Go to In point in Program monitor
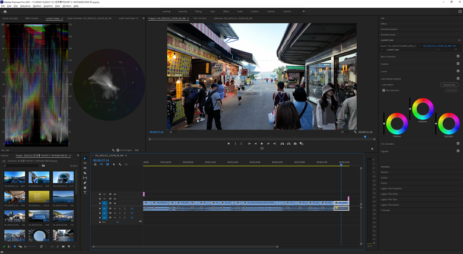 point(249,144)
